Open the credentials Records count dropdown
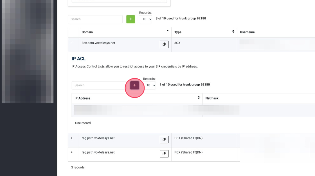Viewport: 315px width, 176px height. click(145, 19)
